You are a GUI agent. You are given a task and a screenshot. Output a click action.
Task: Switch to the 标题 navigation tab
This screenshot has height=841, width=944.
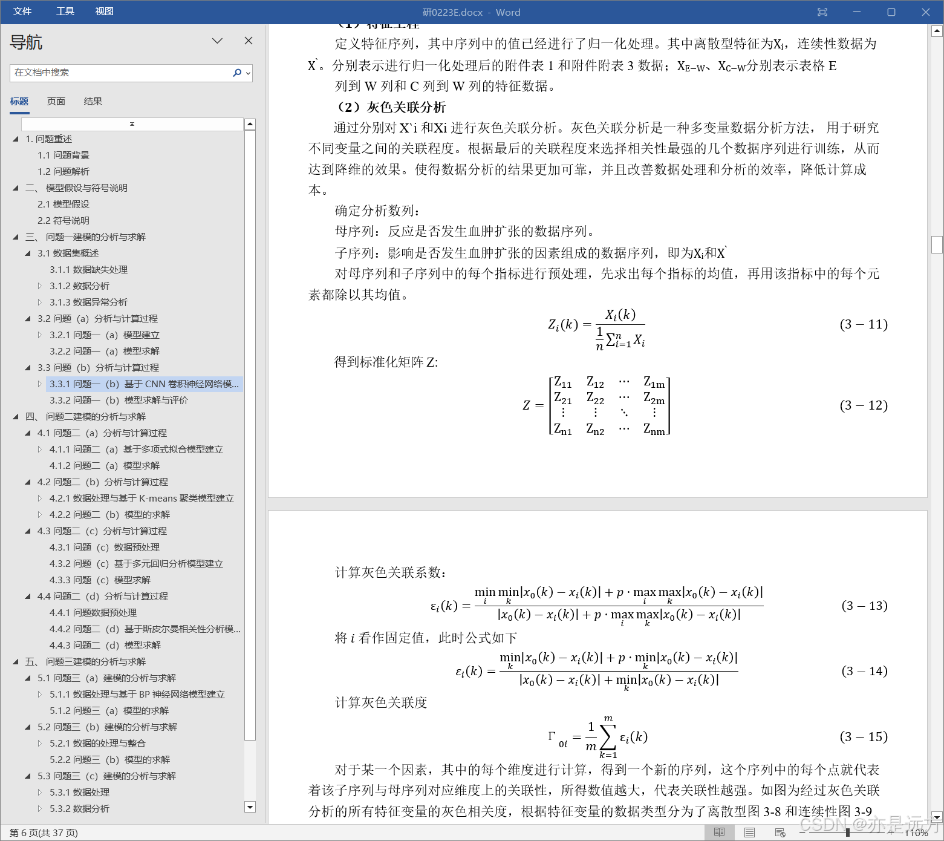tap(19, 101)
